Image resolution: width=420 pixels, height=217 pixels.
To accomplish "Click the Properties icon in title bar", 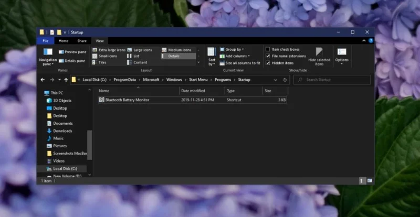I will click(52, 32).
